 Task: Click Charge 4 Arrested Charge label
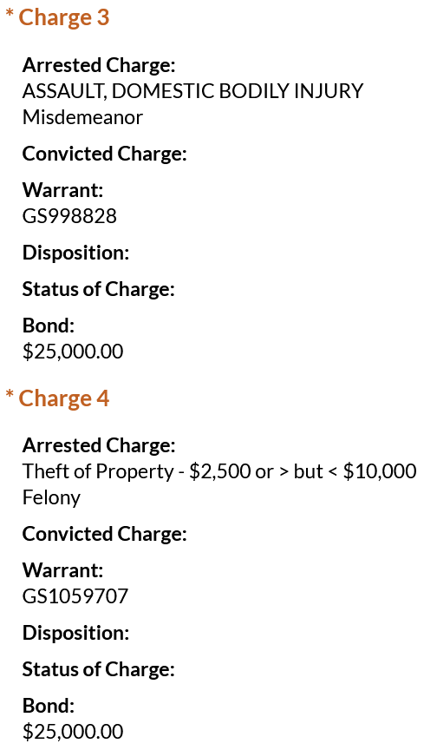click(99, 446)
